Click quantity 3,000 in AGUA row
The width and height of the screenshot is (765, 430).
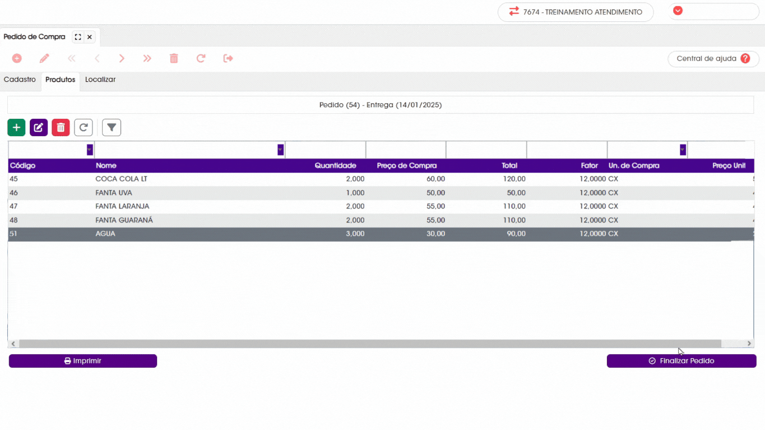326,234
